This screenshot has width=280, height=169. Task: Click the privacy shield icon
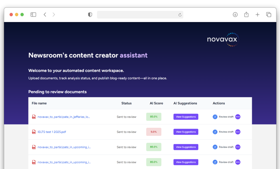pos(90,15)
